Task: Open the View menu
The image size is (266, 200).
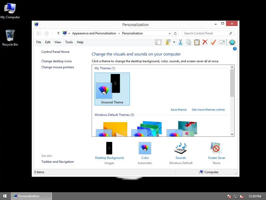Action: pyautogui.click(x=58, y=42)
